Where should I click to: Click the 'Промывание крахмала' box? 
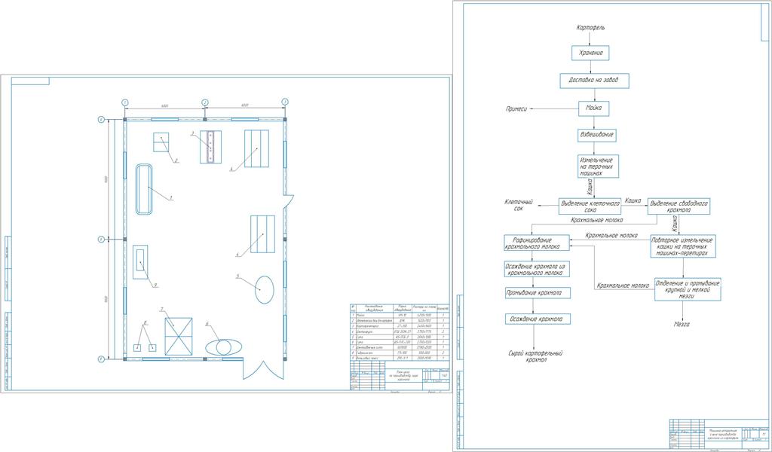click(x=537, y=293)
